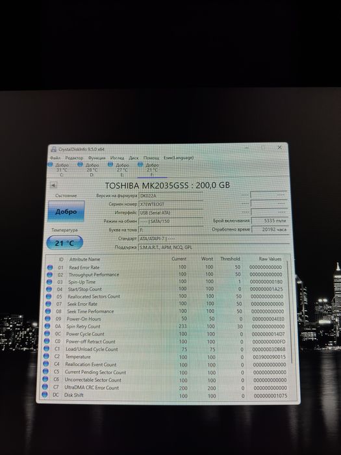Click status icon for Throughput Performance

tap(49, 274)
